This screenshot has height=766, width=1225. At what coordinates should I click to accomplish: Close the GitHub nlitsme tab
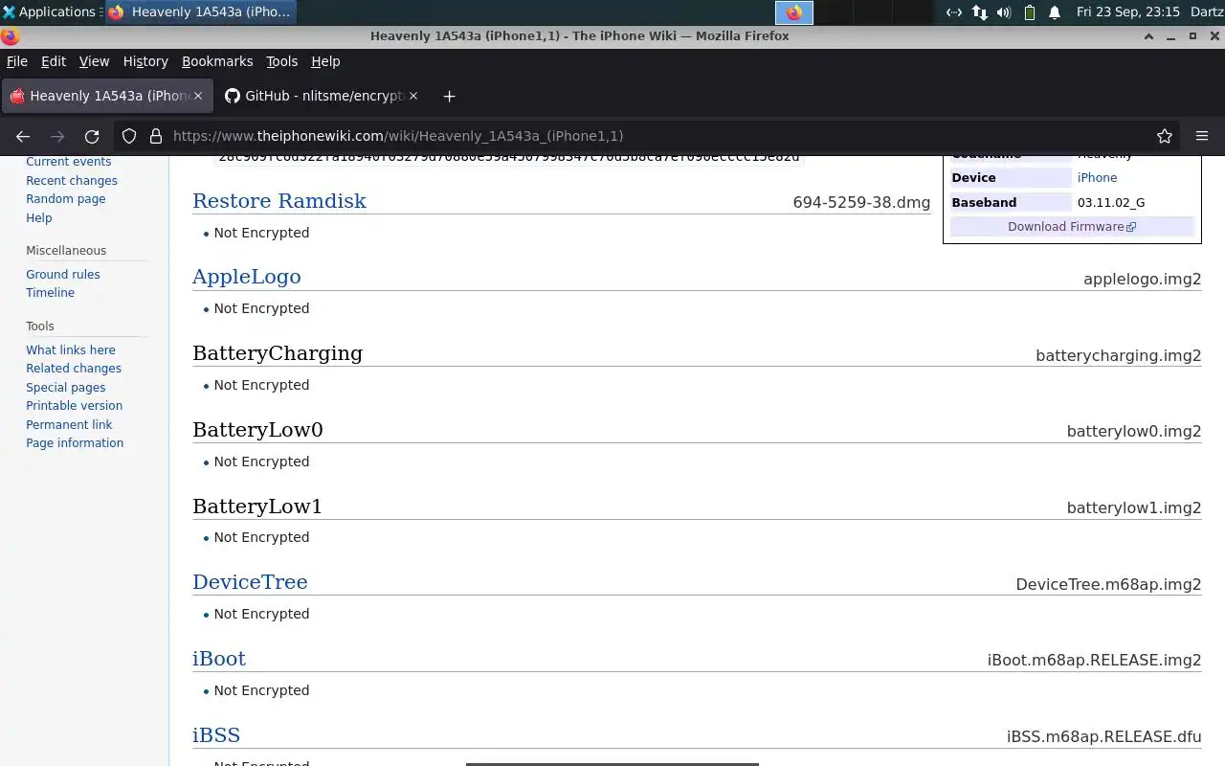413,96
